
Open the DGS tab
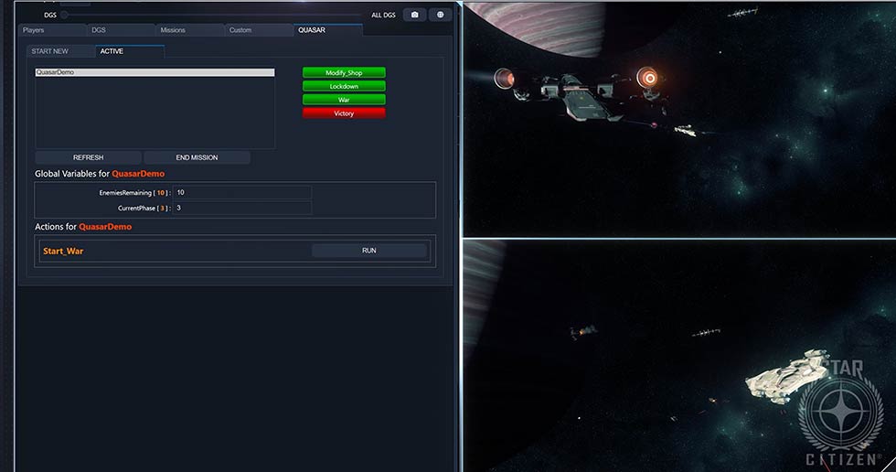click(121, 30)
